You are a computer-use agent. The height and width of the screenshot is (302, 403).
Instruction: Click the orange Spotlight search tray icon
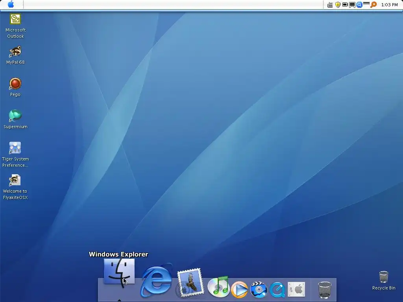(373, 5)
